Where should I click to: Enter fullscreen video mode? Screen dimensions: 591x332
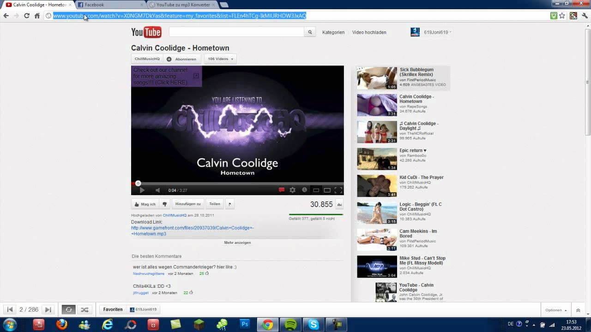point(338,190)
